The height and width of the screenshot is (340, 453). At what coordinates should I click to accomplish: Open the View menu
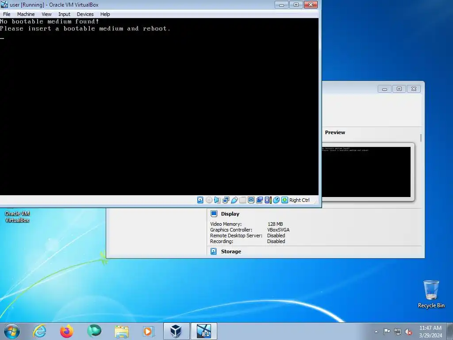pos(46,14)
